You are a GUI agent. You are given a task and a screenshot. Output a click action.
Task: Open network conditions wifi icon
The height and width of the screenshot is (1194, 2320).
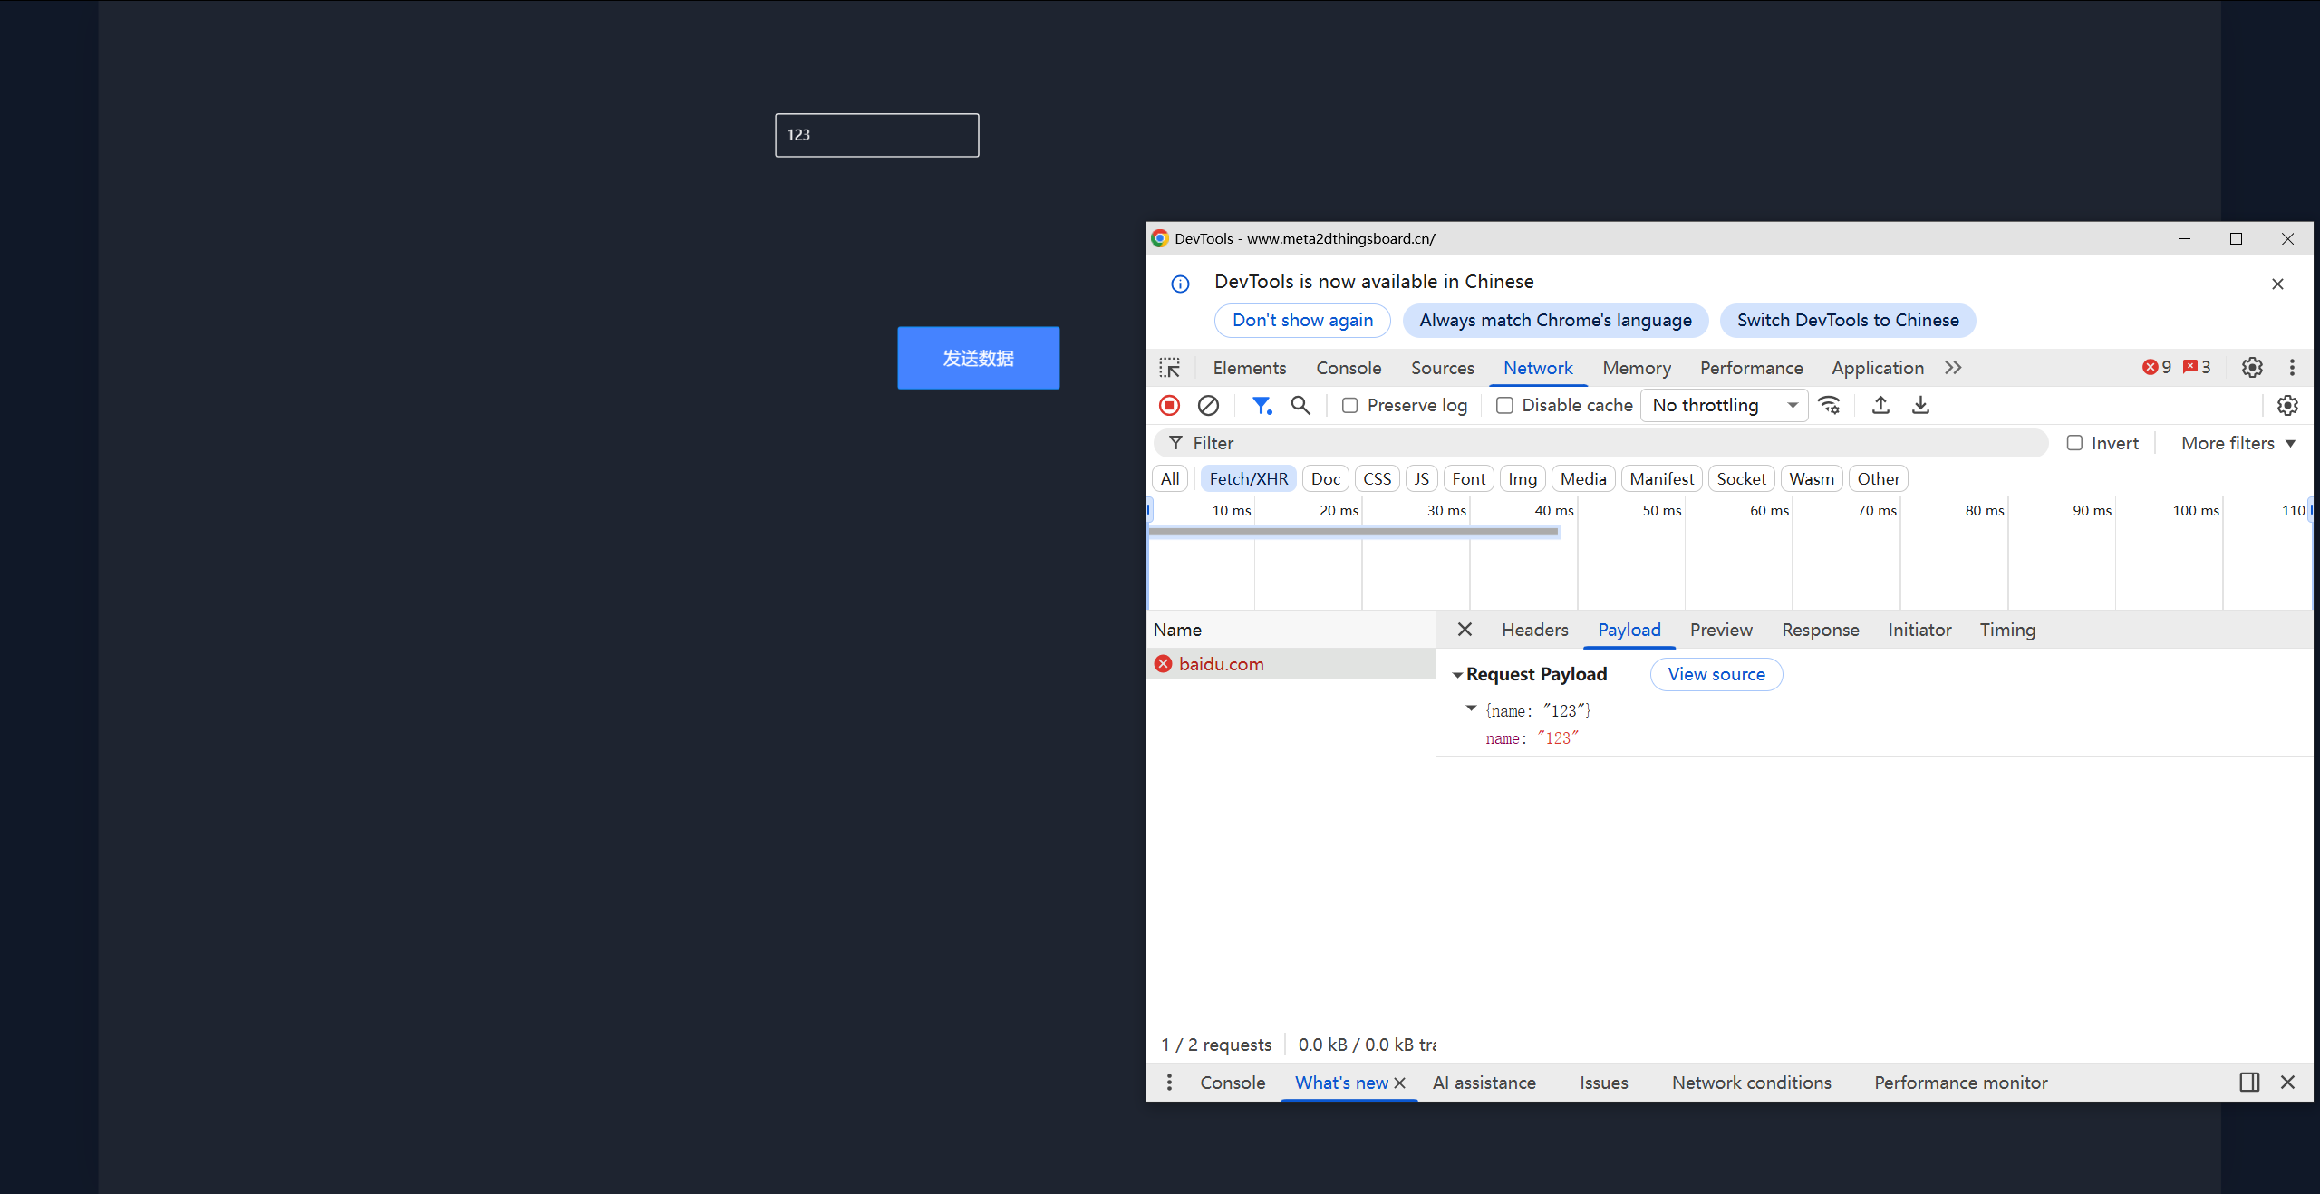tap(1829, 405)
